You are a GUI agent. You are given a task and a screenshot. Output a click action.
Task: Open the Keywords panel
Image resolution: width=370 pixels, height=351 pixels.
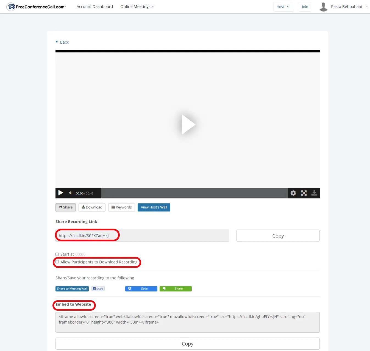click(x=121, y=207)
